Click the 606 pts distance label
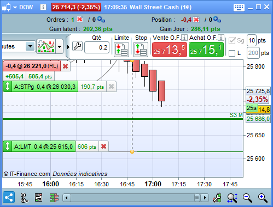 coord(87,147)
